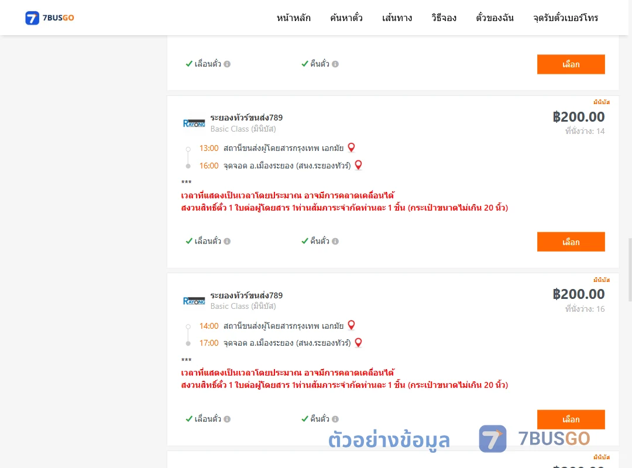Click เลื่อนตั๋ว info icon in 14:00 trip
The image size is (632, 468).
coord(227,419)
